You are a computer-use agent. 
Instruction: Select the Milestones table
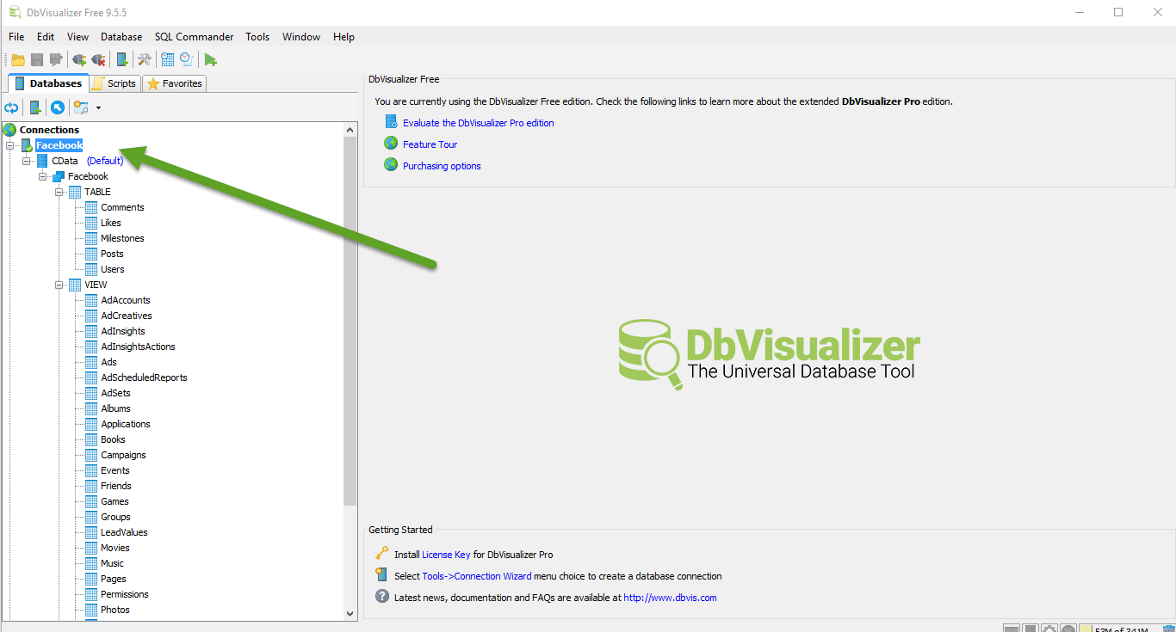coord(122,238)
